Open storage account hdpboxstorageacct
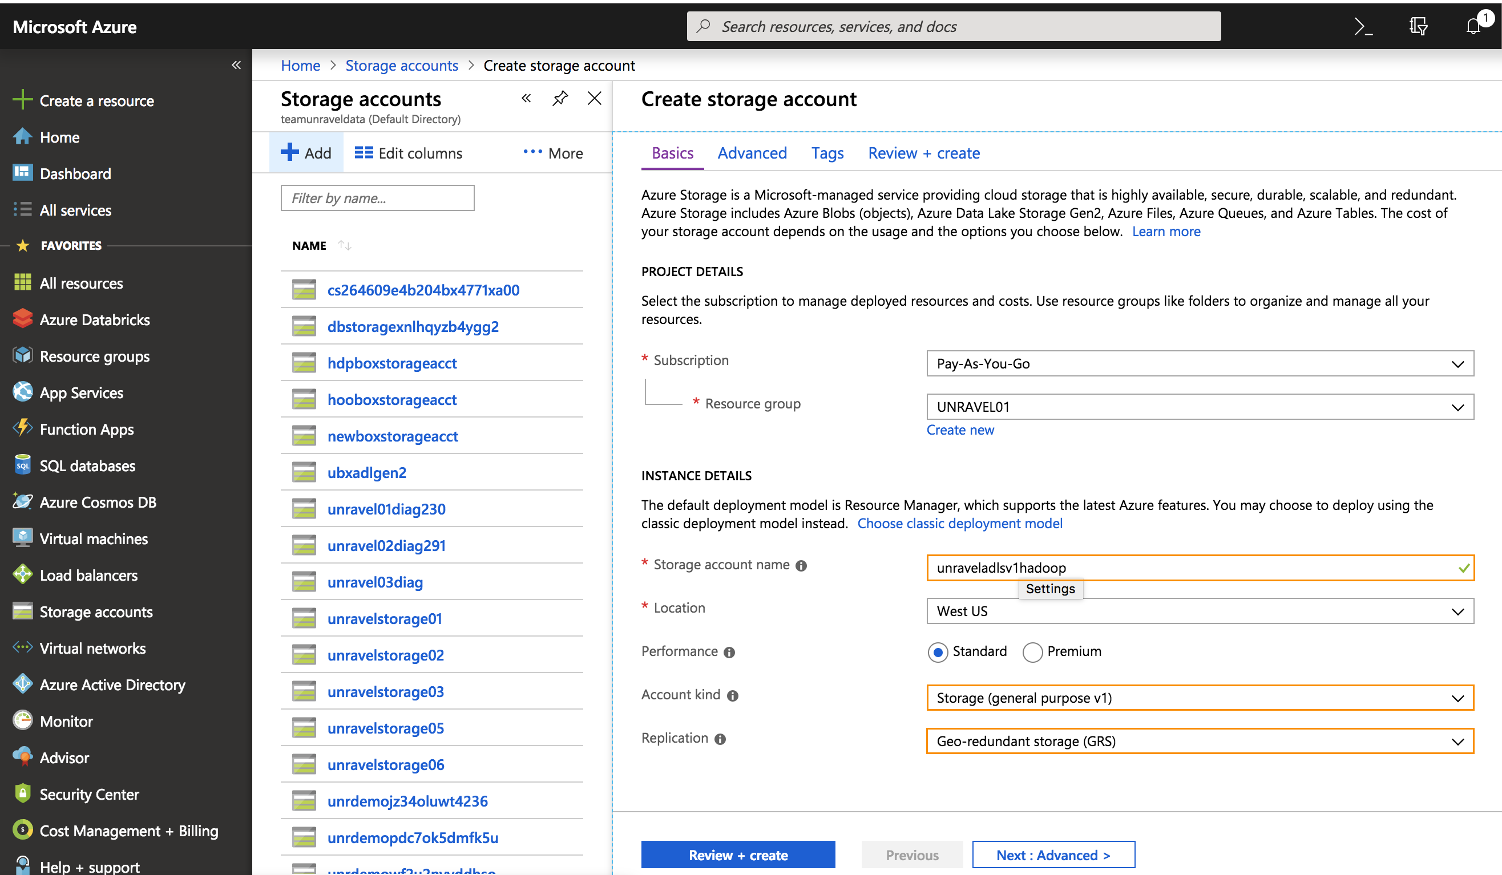 tap(392, 363)
